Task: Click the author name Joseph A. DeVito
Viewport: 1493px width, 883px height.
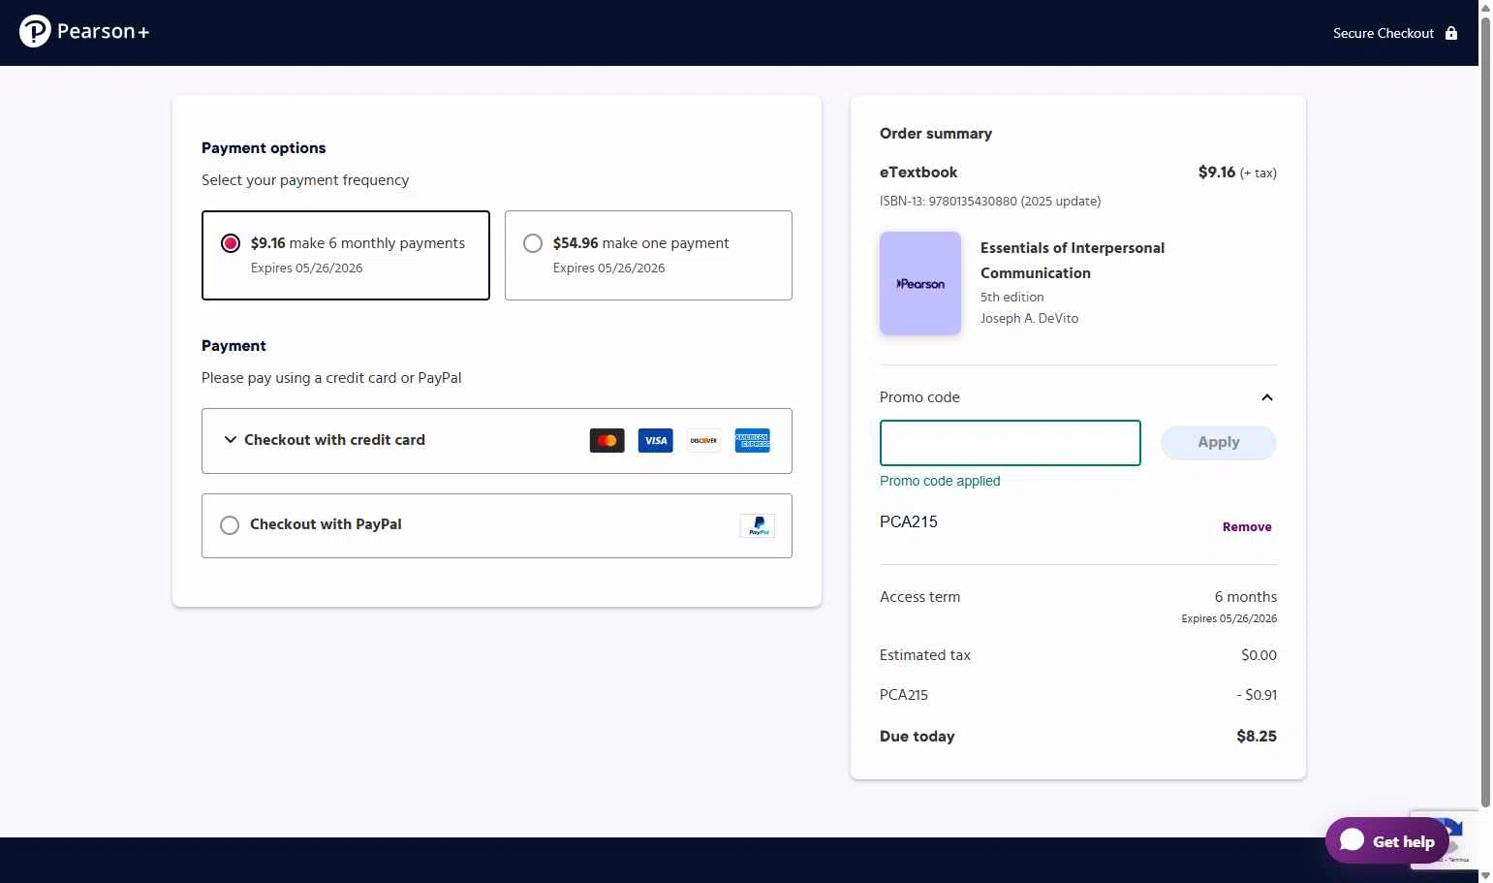Action: 1029,319
